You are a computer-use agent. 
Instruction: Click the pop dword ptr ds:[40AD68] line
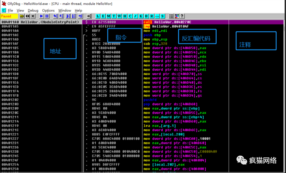tap(171, 104)
